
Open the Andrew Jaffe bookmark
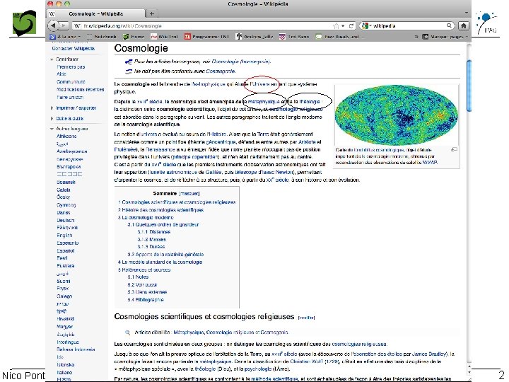click(255, 37)
